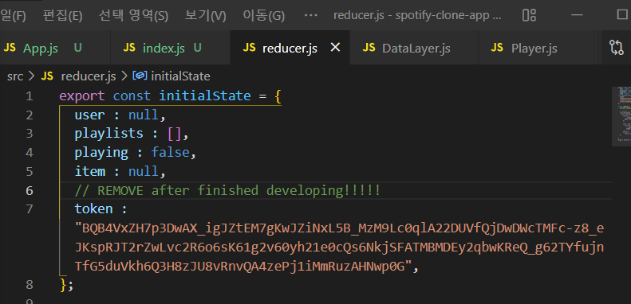
Task: Switch to the Player.js tab
Action: click(539, 48)
